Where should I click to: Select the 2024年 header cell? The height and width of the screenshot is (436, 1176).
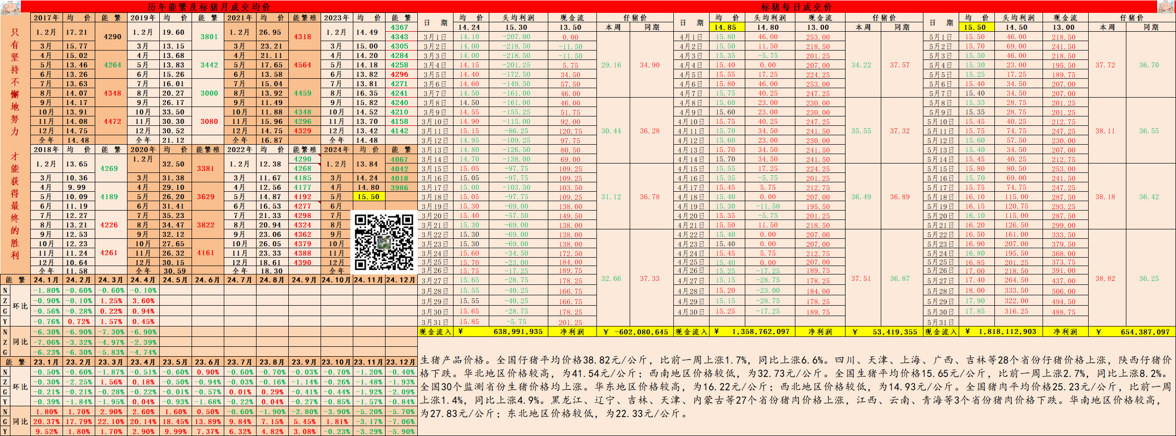(x=337, y=150)
